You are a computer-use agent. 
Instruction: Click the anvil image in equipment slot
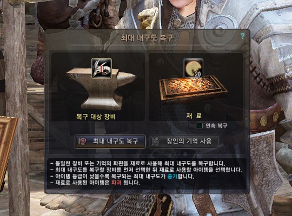(x=102, y=89)
